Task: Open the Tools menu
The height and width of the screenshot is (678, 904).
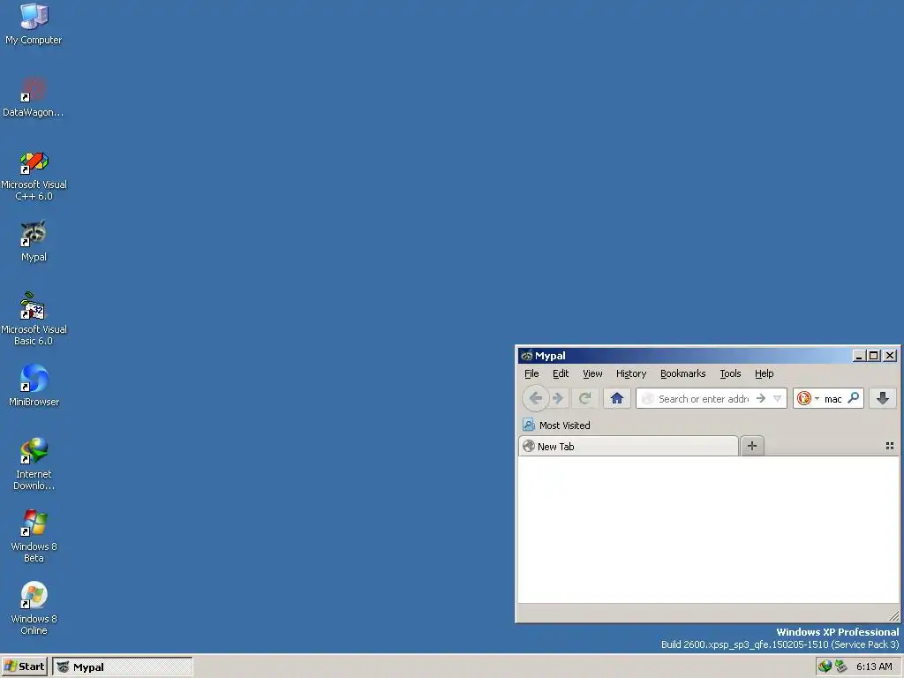Action: [730, 373]
